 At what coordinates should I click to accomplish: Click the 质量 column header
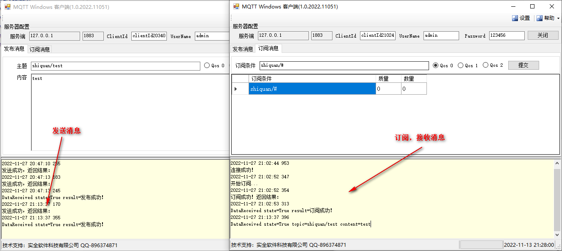[388, 79]
